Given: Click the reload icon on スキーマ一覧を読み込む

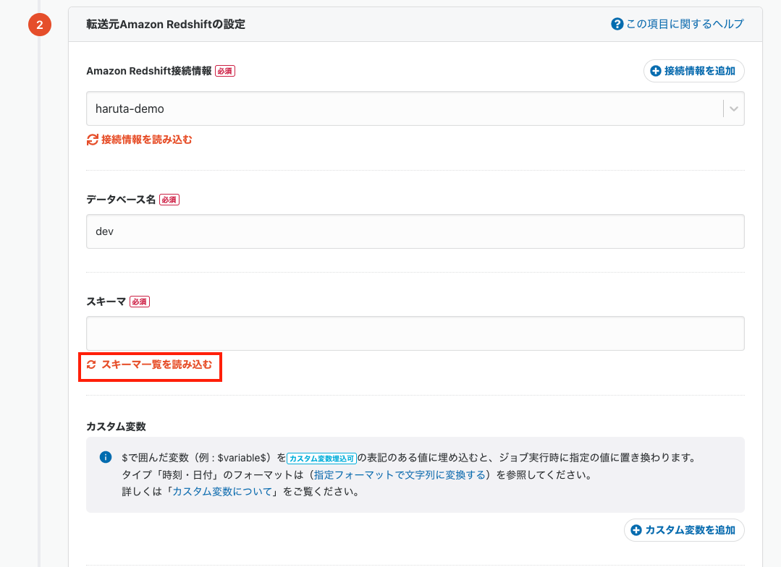Looking at the screenshot, I should (x=91, y=366).
